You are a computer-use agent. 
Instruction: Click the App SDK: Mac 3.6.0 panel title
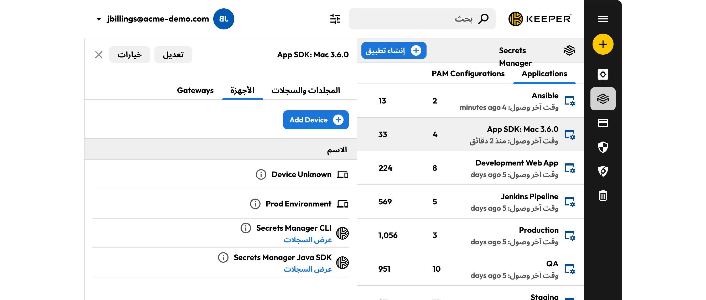tap(313, 55)
